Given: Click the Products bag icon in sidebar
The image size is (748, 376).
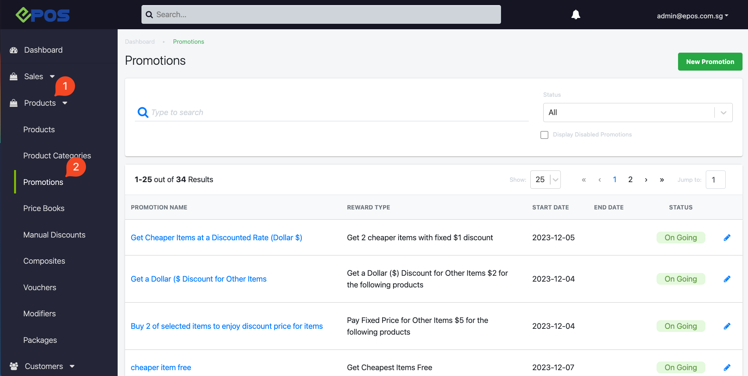Looking at the screenshot, I should (x=14, y=103).
